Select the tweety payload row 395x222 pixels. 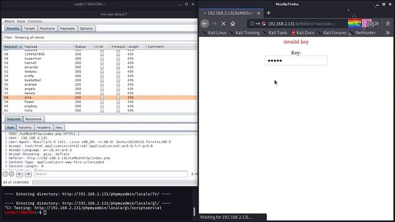click(x=100, y=93)
